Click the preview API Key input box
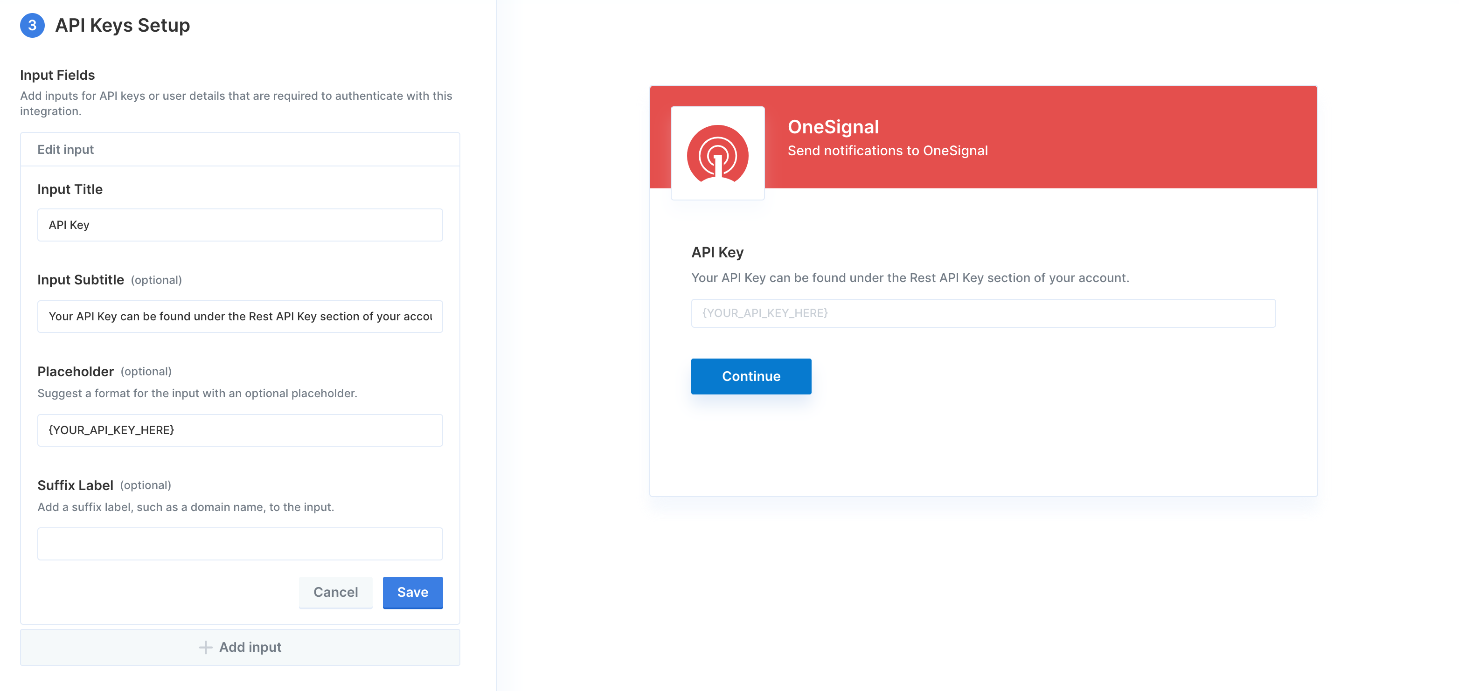This screenshot has height=691, width=1459. (983, 313)
